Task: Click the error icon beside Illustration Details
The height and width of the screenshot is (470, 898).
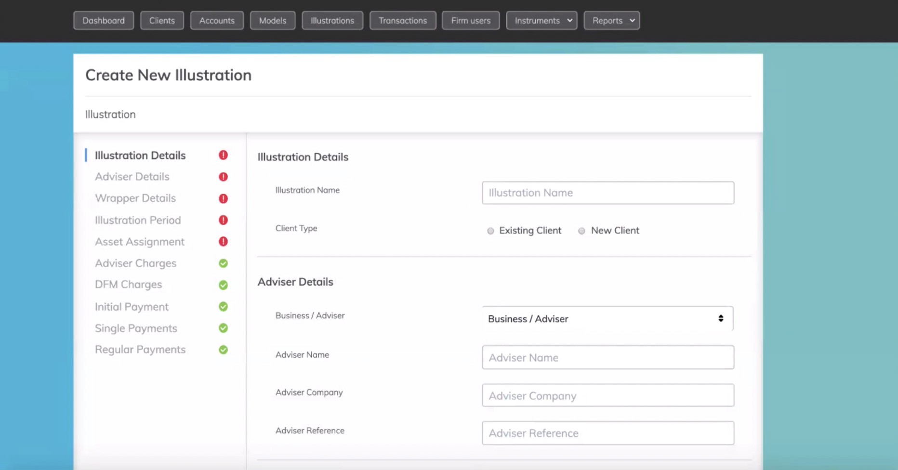Action: (223, 155)
